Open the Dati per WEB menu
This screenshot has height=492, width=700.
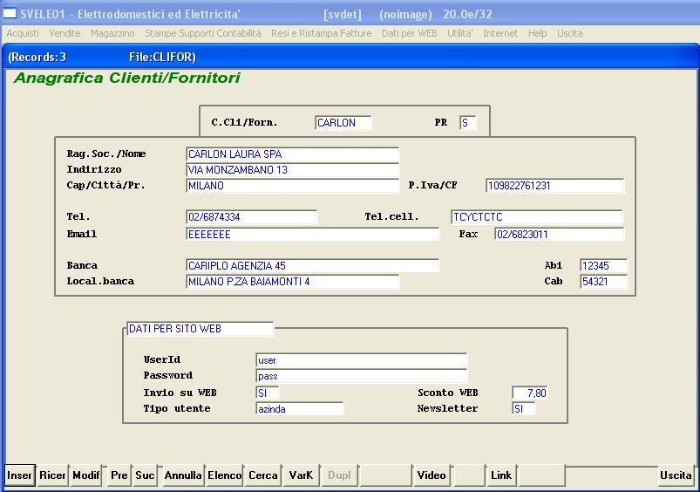(x=410, y=33)
